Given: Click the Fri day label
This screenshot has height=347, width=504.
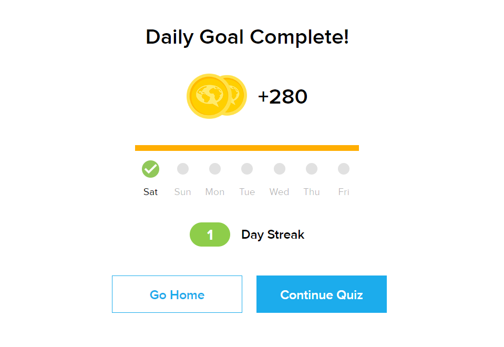Looking at the screenshot, I should tap(344, 192).
